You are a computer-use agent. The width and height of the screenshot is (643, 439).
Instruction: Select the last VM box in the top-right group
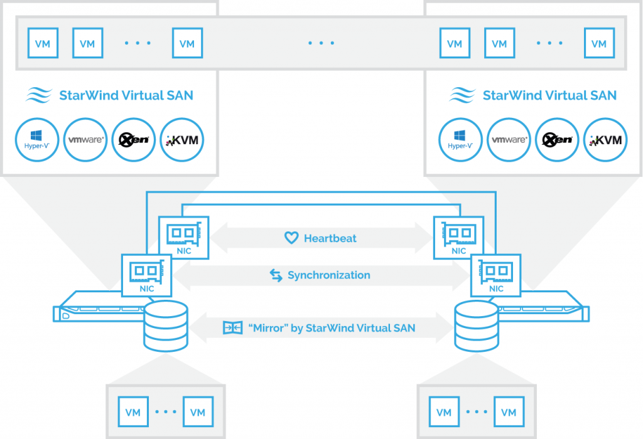[x=599, y=43]
